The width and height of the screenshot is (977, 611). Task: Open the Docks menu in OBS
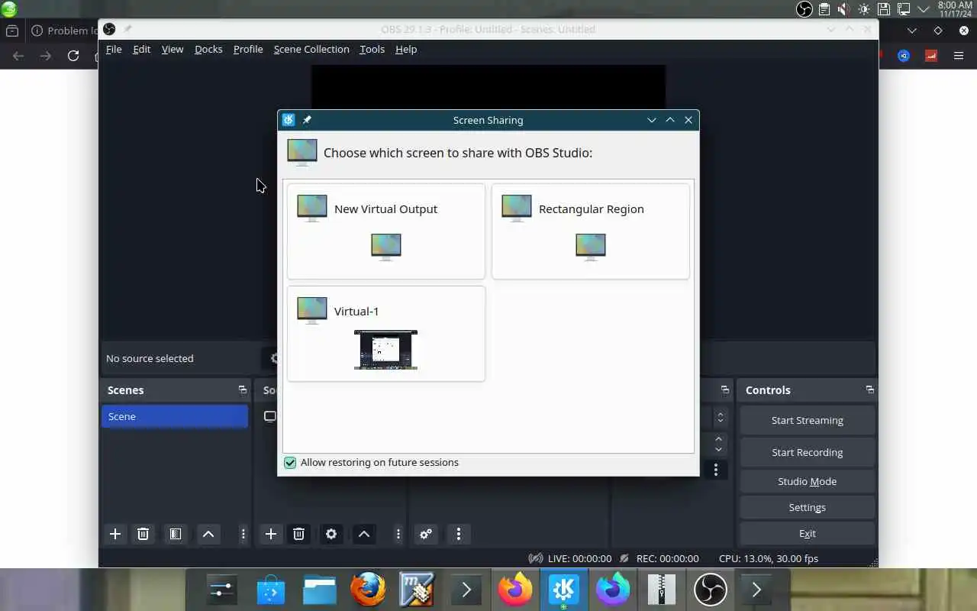coord(208,49)
